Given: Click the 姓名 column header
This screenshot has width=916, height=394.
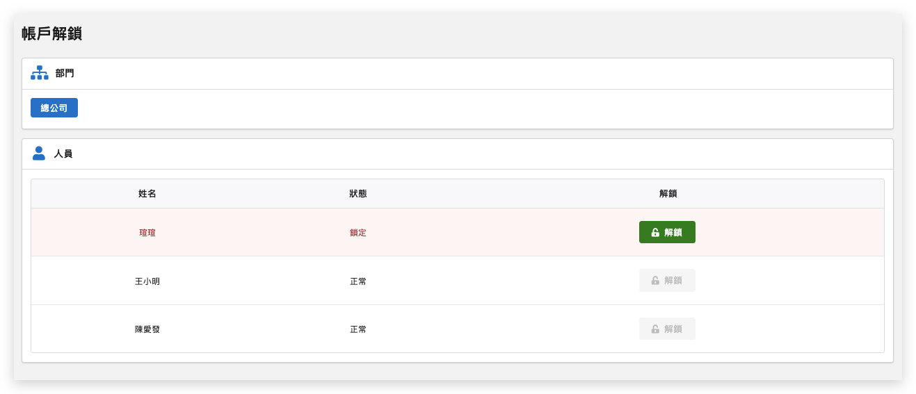Looking at the screenshot, I should pyautogui.click(x=147, y=194).
